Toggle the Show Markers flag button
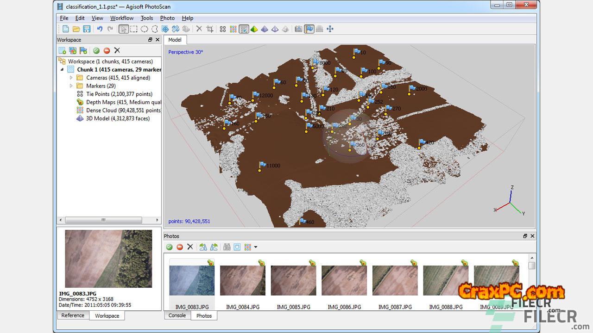593x333 pixels. click(x=309, y=29)
